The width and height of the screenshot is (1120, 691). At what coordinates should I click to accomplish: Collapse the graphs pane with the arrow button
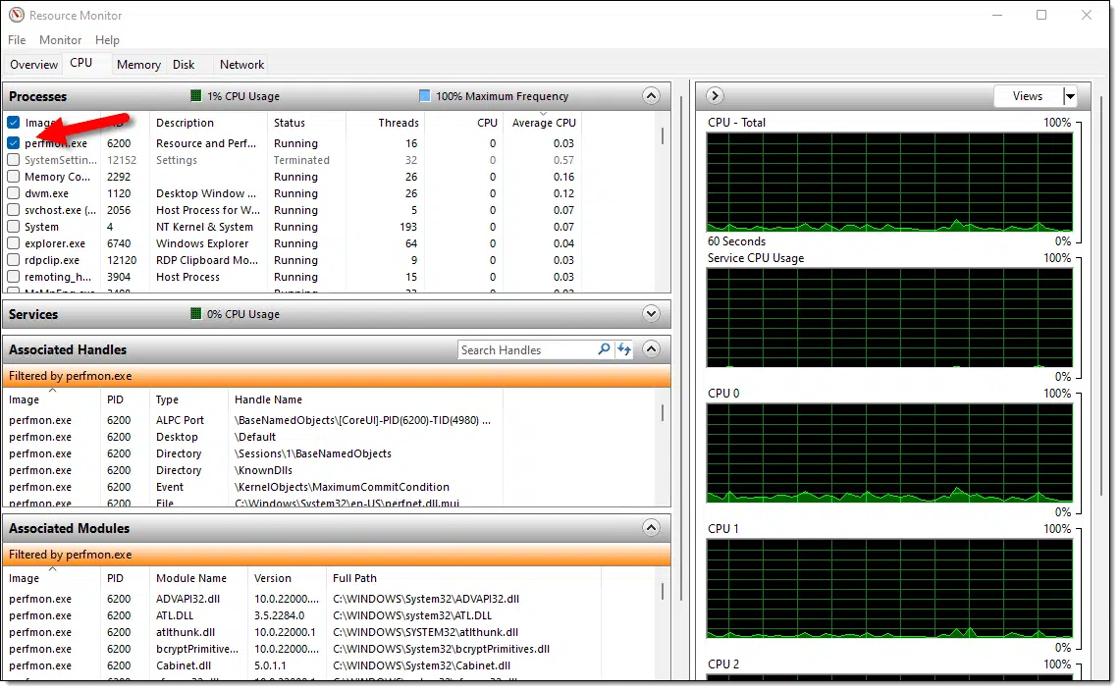coord(715,96)
